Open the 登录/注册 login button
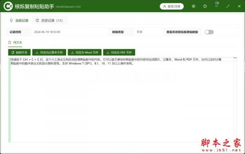 tap(171, 7)
